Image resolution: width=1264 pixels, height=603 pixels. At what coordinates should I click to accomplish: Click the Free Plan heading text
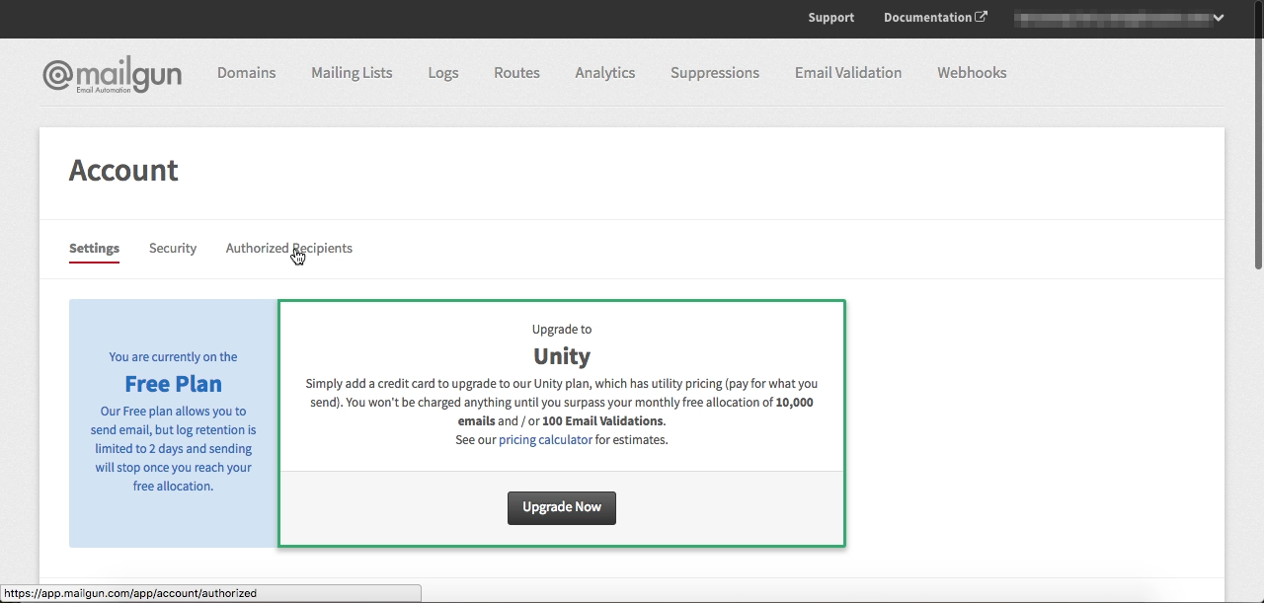pos(173,384)
